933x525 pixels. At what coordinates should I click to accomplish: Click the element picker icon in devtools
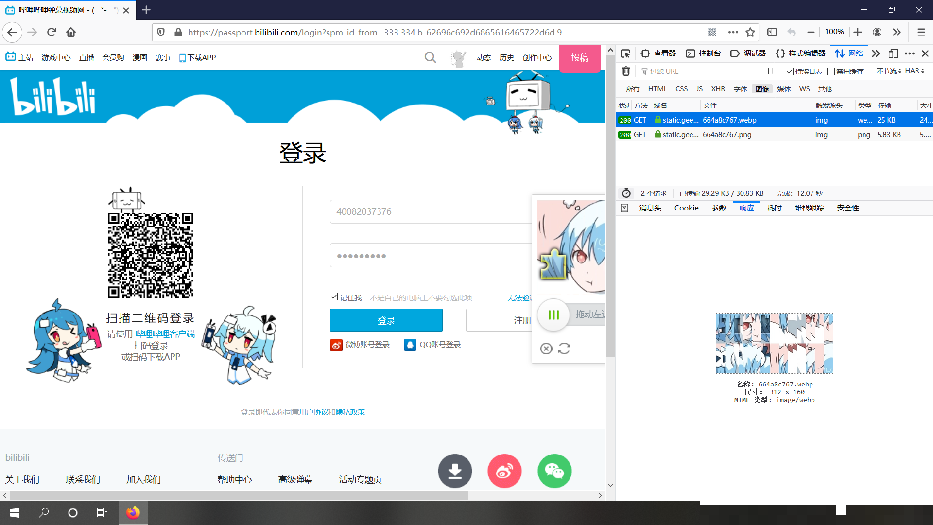625,53
